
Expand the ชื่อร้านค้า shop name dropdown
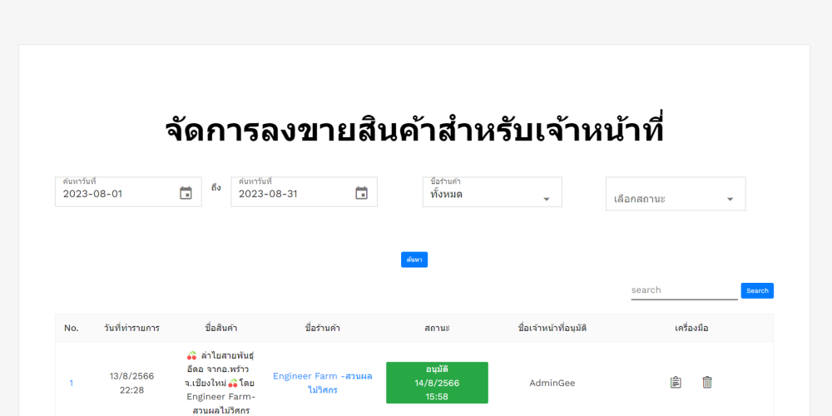pos(492,193)
